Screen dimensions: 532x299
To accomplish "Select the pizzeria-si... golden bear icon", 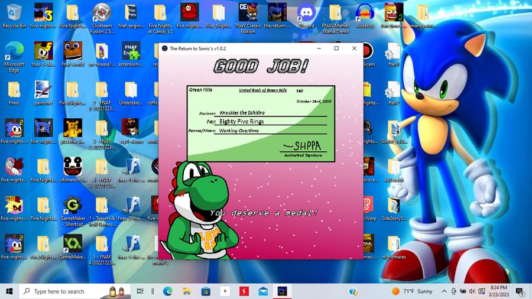I will point(73,132).
